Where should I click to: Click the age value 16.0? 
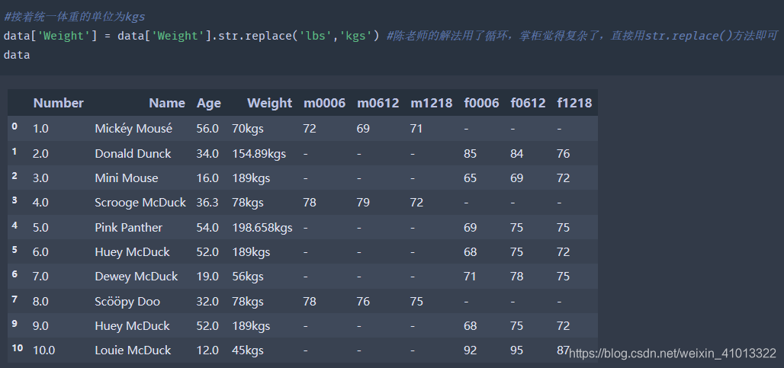pos(207,178)
